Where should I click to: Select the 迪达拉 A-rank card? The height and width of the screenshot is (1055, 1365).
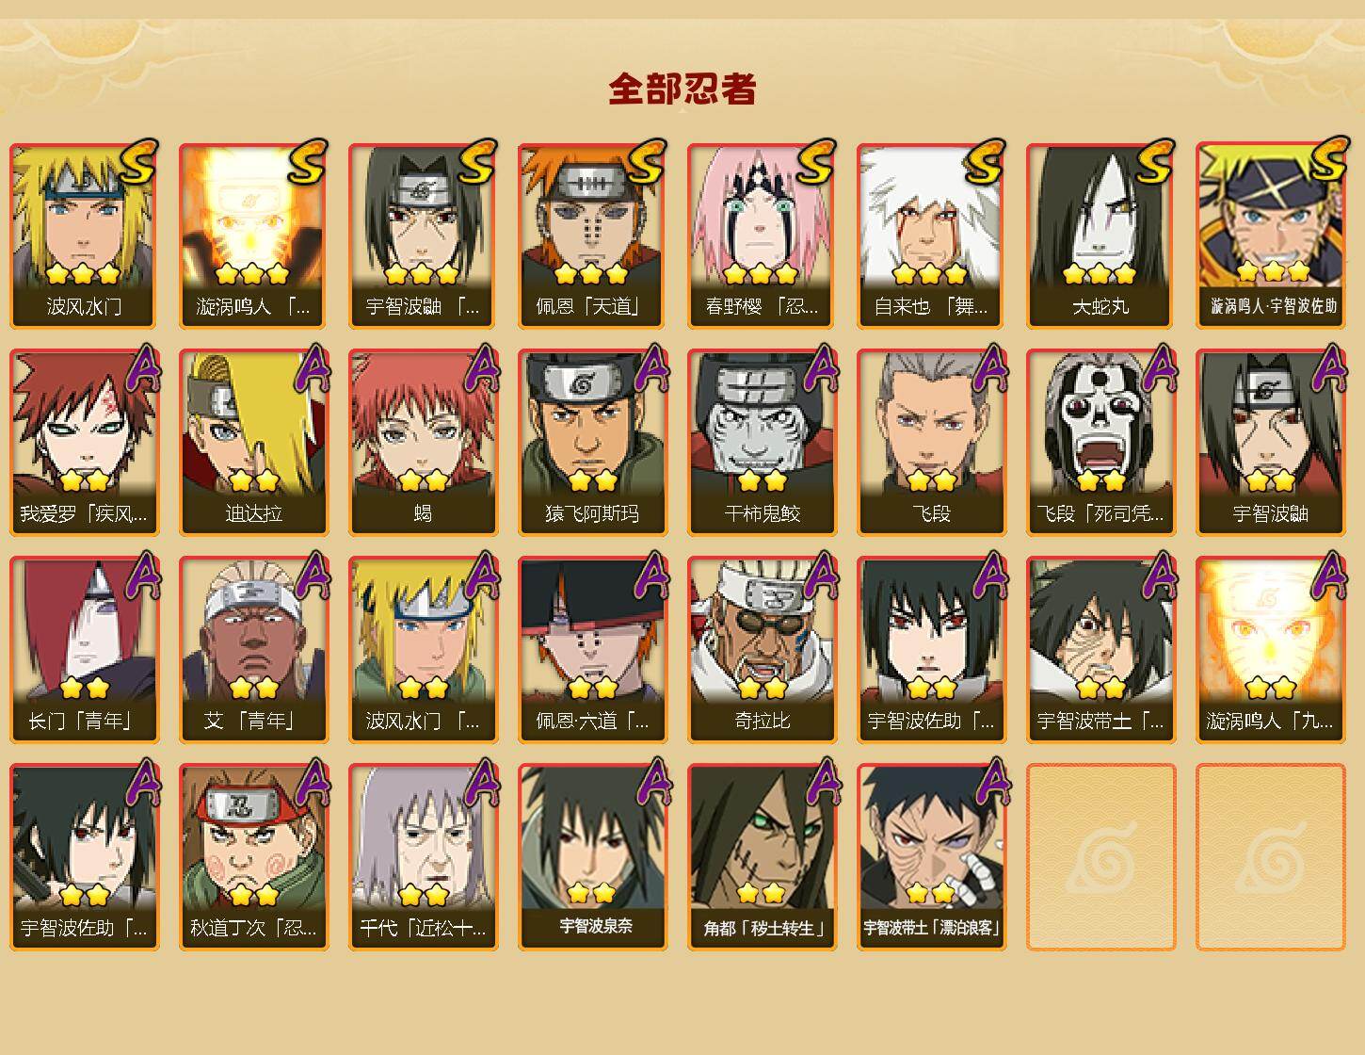(x=254, y=443)
